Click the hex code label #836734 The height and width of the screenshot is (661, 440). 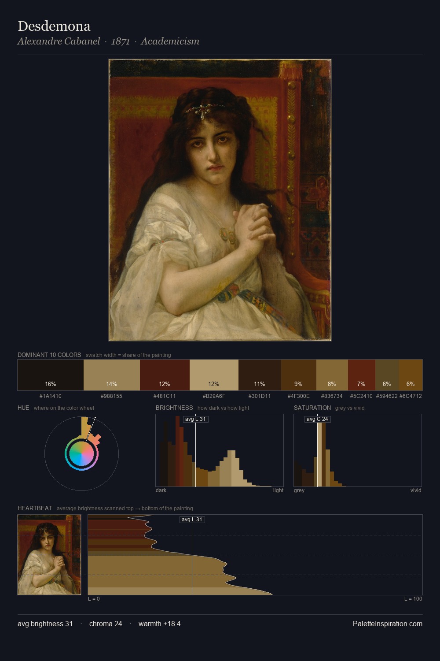(x=332, y=396)
